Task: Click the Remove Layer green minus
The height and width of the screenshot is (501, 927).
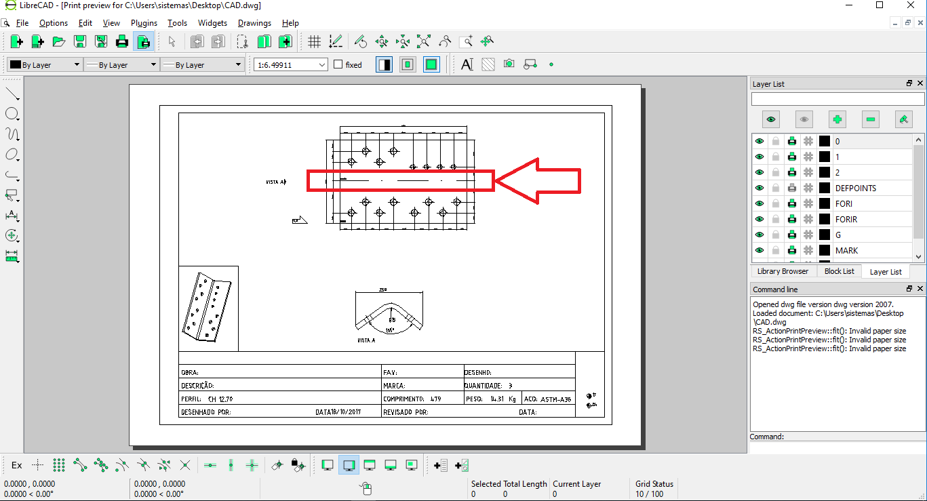Action: tap(871, 120)
